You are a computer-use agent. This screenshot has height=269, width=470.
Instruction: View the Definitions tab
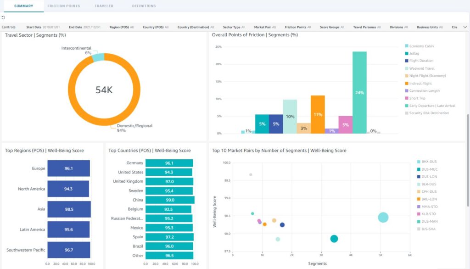coord(144,6)
